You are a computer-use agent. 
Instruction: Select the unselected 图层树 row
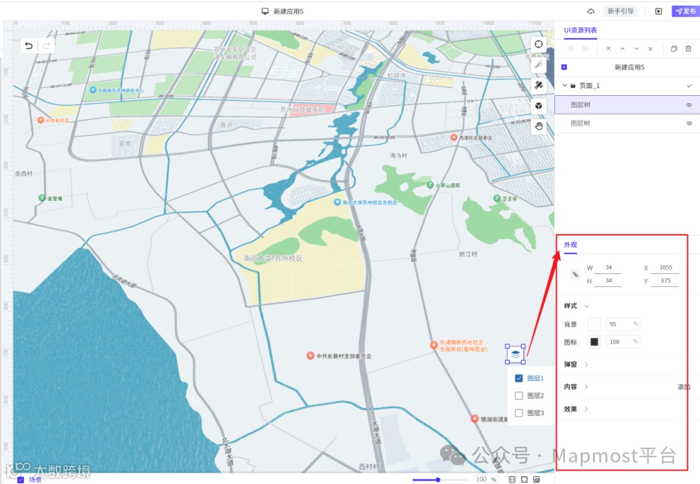(x=627, y=123)
